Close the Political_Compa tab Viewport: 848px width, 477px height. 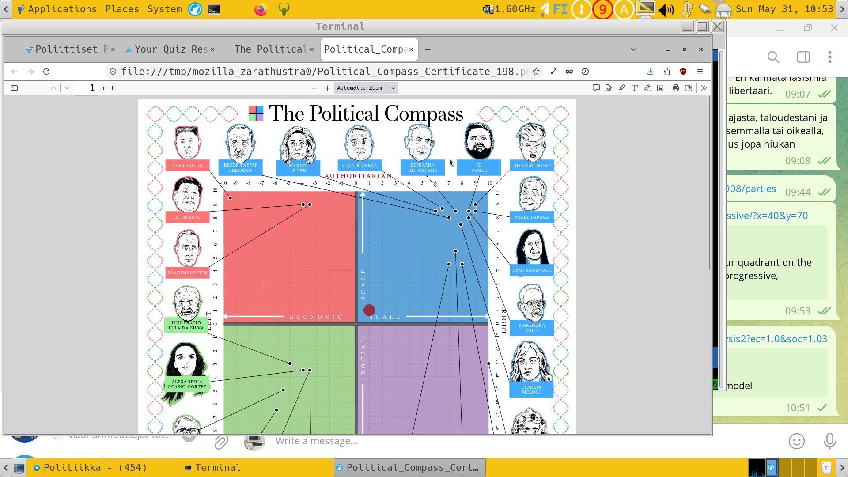click(411, 49)
